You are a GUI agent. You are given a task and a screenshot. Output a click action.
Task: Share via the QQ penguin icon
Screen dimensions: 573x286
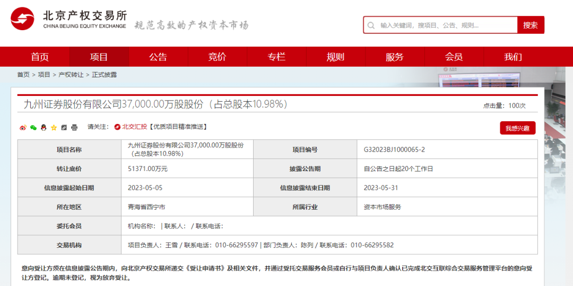pyautogui.click(x=44, y=127)
